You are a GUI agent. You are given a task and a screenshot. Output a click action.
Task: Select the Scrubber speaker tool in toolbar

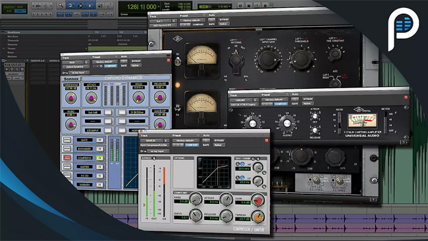(x=100, y=5)
